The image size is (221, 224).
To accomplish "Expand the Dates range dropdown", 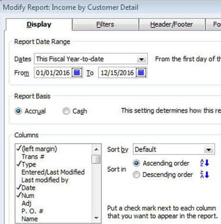I will click(x=141, y=59).
